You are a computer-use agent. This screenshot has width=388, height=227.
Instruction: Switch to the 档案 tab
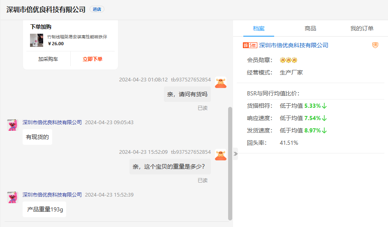point(259,28)
